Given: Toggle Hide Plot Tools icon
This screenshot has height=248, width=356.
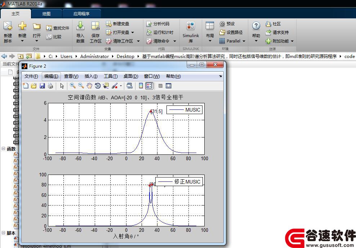Looking at the screenshot, I should [x=160, y=86].
